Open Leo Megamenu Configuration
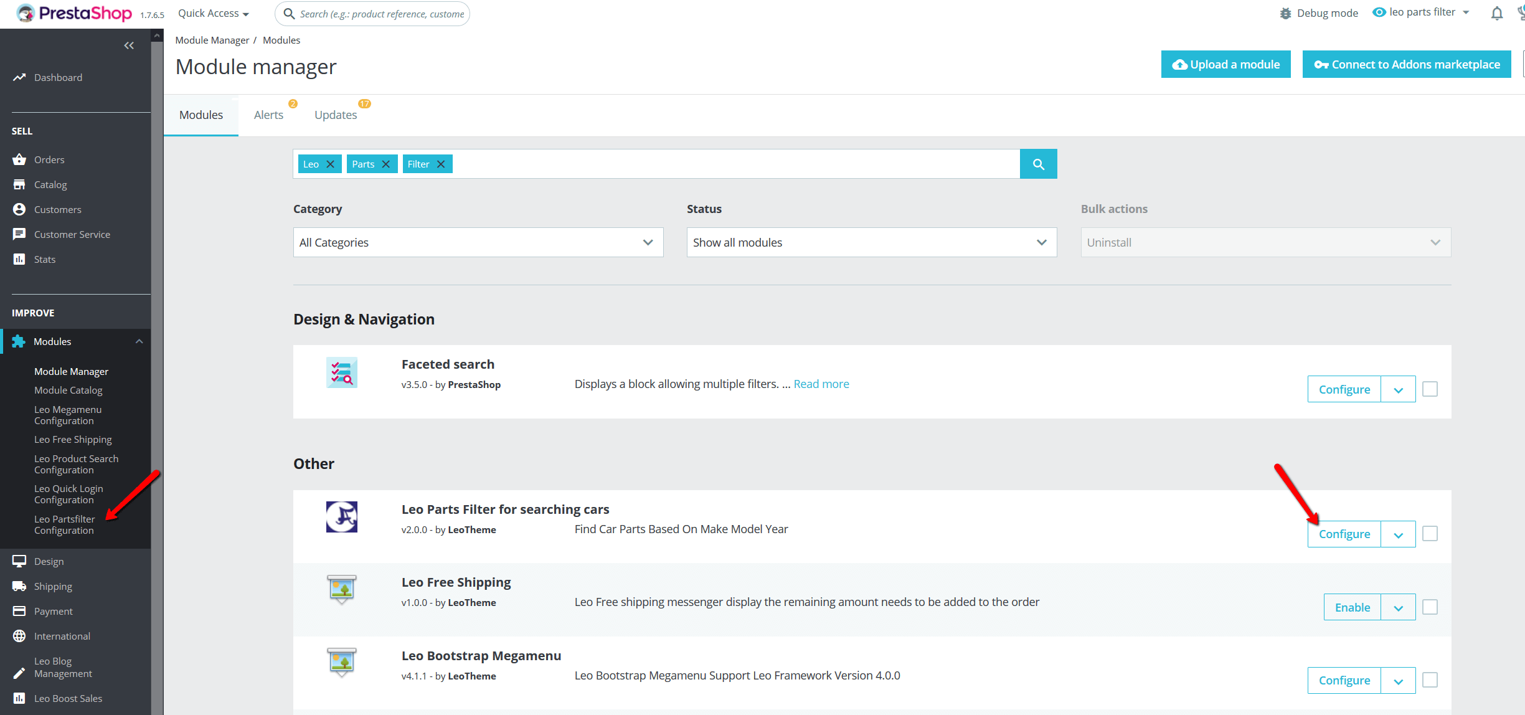 point(67,415)
